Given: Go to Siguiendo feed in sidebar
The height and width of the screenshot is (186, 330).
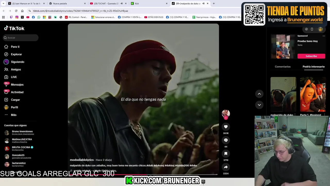Looking at the screenshot, I should point(14,62).
